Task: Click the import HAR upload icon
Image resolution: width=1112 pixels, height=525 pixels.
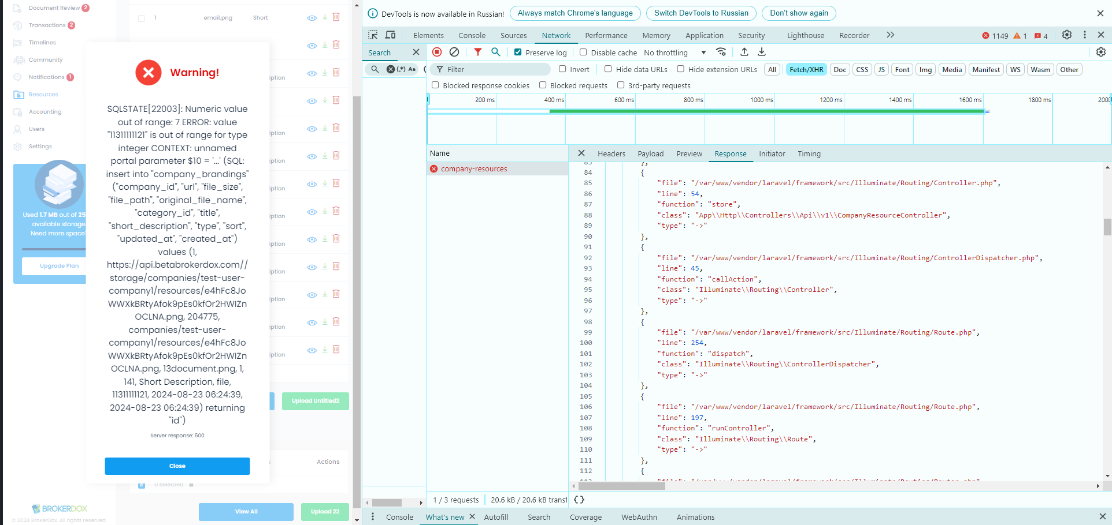Action: point(744,52)
